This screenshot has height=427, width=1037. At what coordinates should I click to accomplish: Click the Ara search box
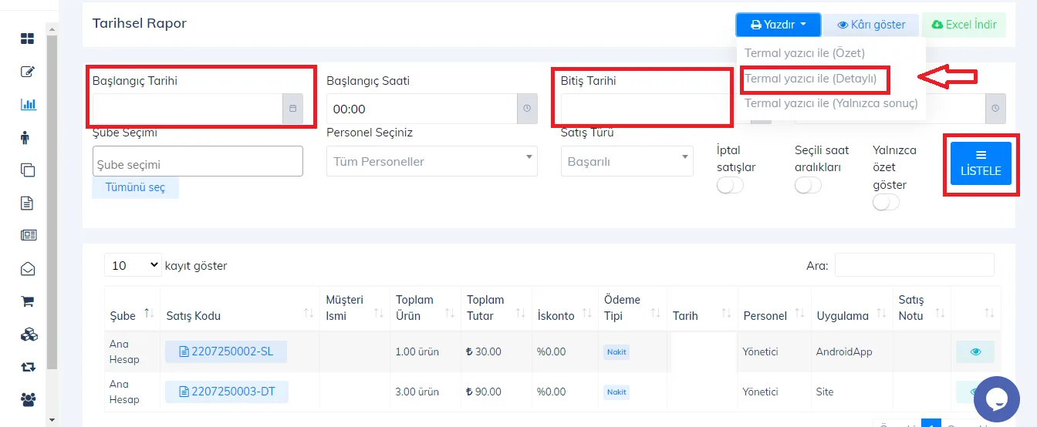[914, 265]
